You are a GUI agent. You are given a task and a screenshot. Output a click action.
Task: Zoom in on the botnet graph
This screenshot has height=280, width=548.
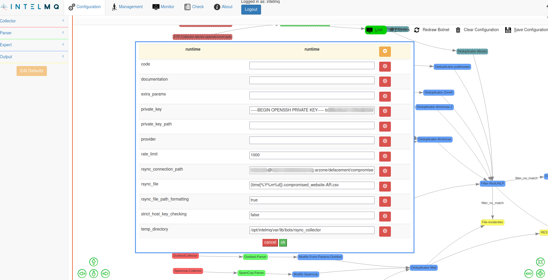[540, 274]
